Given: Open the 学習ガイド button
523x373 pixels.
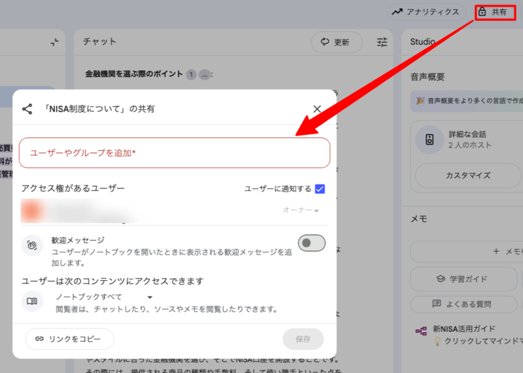Looking at the screenshot, I should (464, 279).
